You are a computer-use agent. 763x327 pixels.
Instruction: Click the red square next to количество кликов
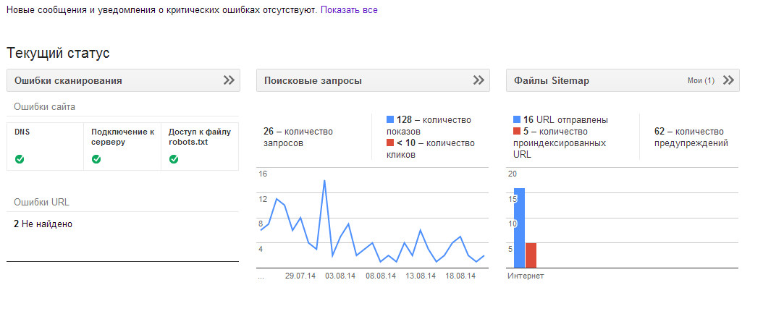click(x=390, y=143)
